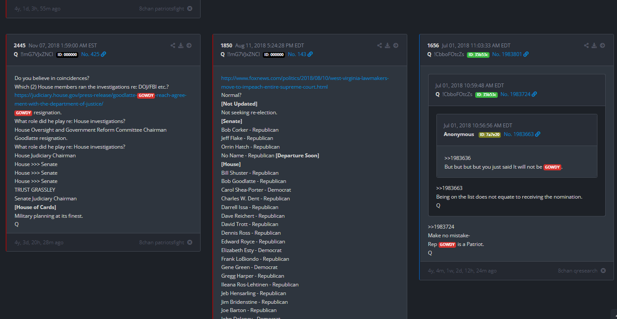The height and width of the screenshot is (319, 617).
Task: Click the chain link icon beside No. 425
Action: click(104, 54)
